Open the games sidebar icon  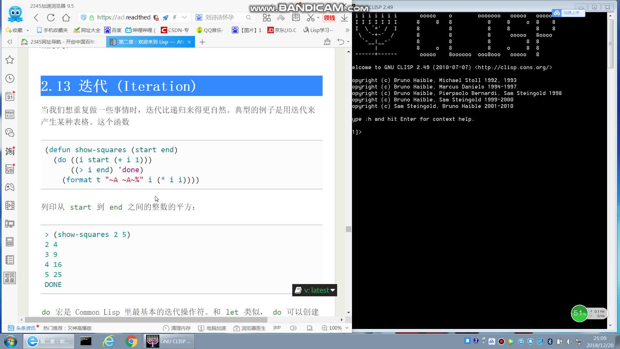click(10, 187)
